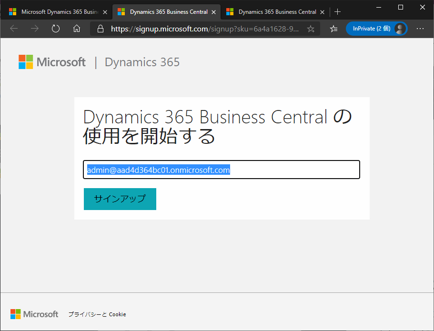The height and width of the screenshot is (331, 434).
Task: Open the InPrivate profile menu
Action: [x=376, y=29]
